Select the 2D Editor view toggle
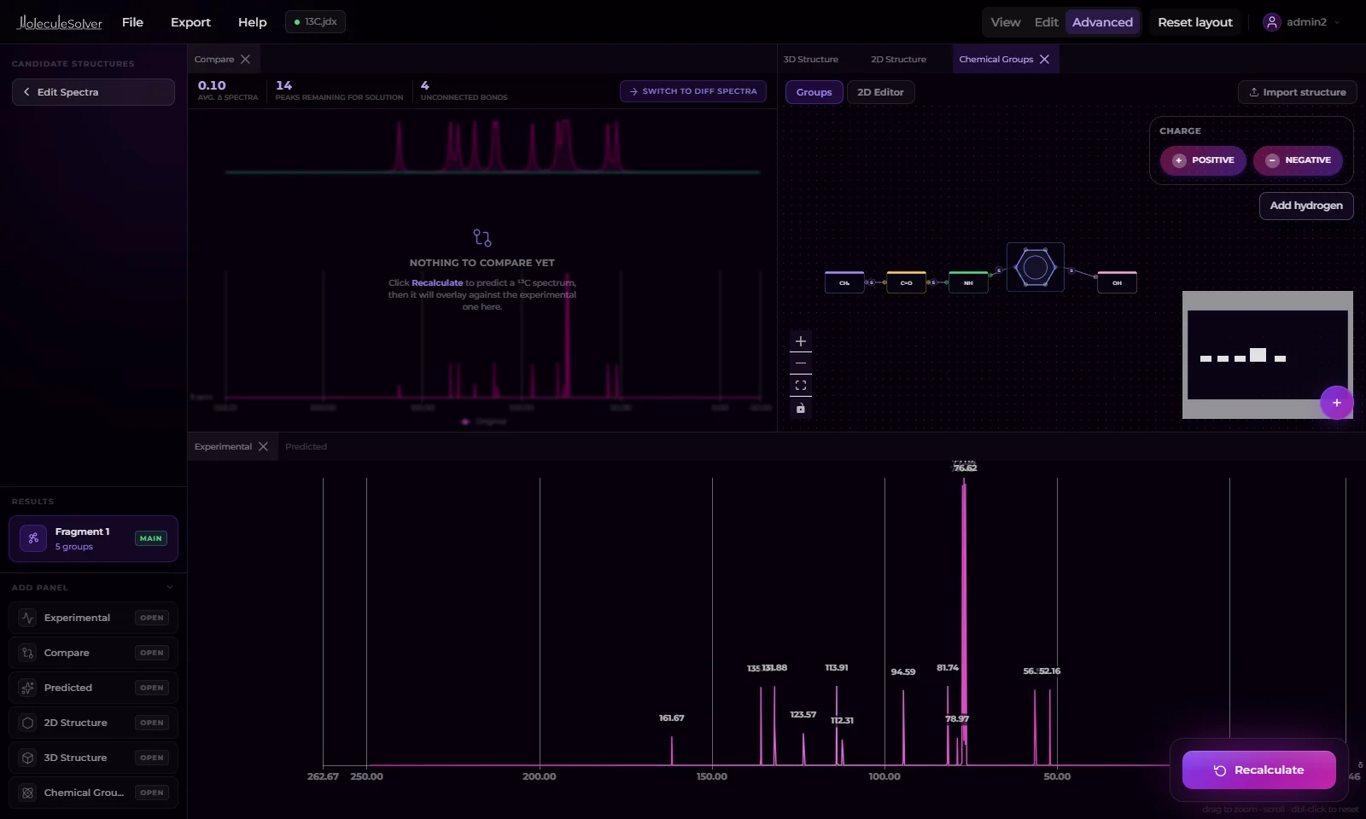Screen dimensions: 1366x819 click(880, 92)
